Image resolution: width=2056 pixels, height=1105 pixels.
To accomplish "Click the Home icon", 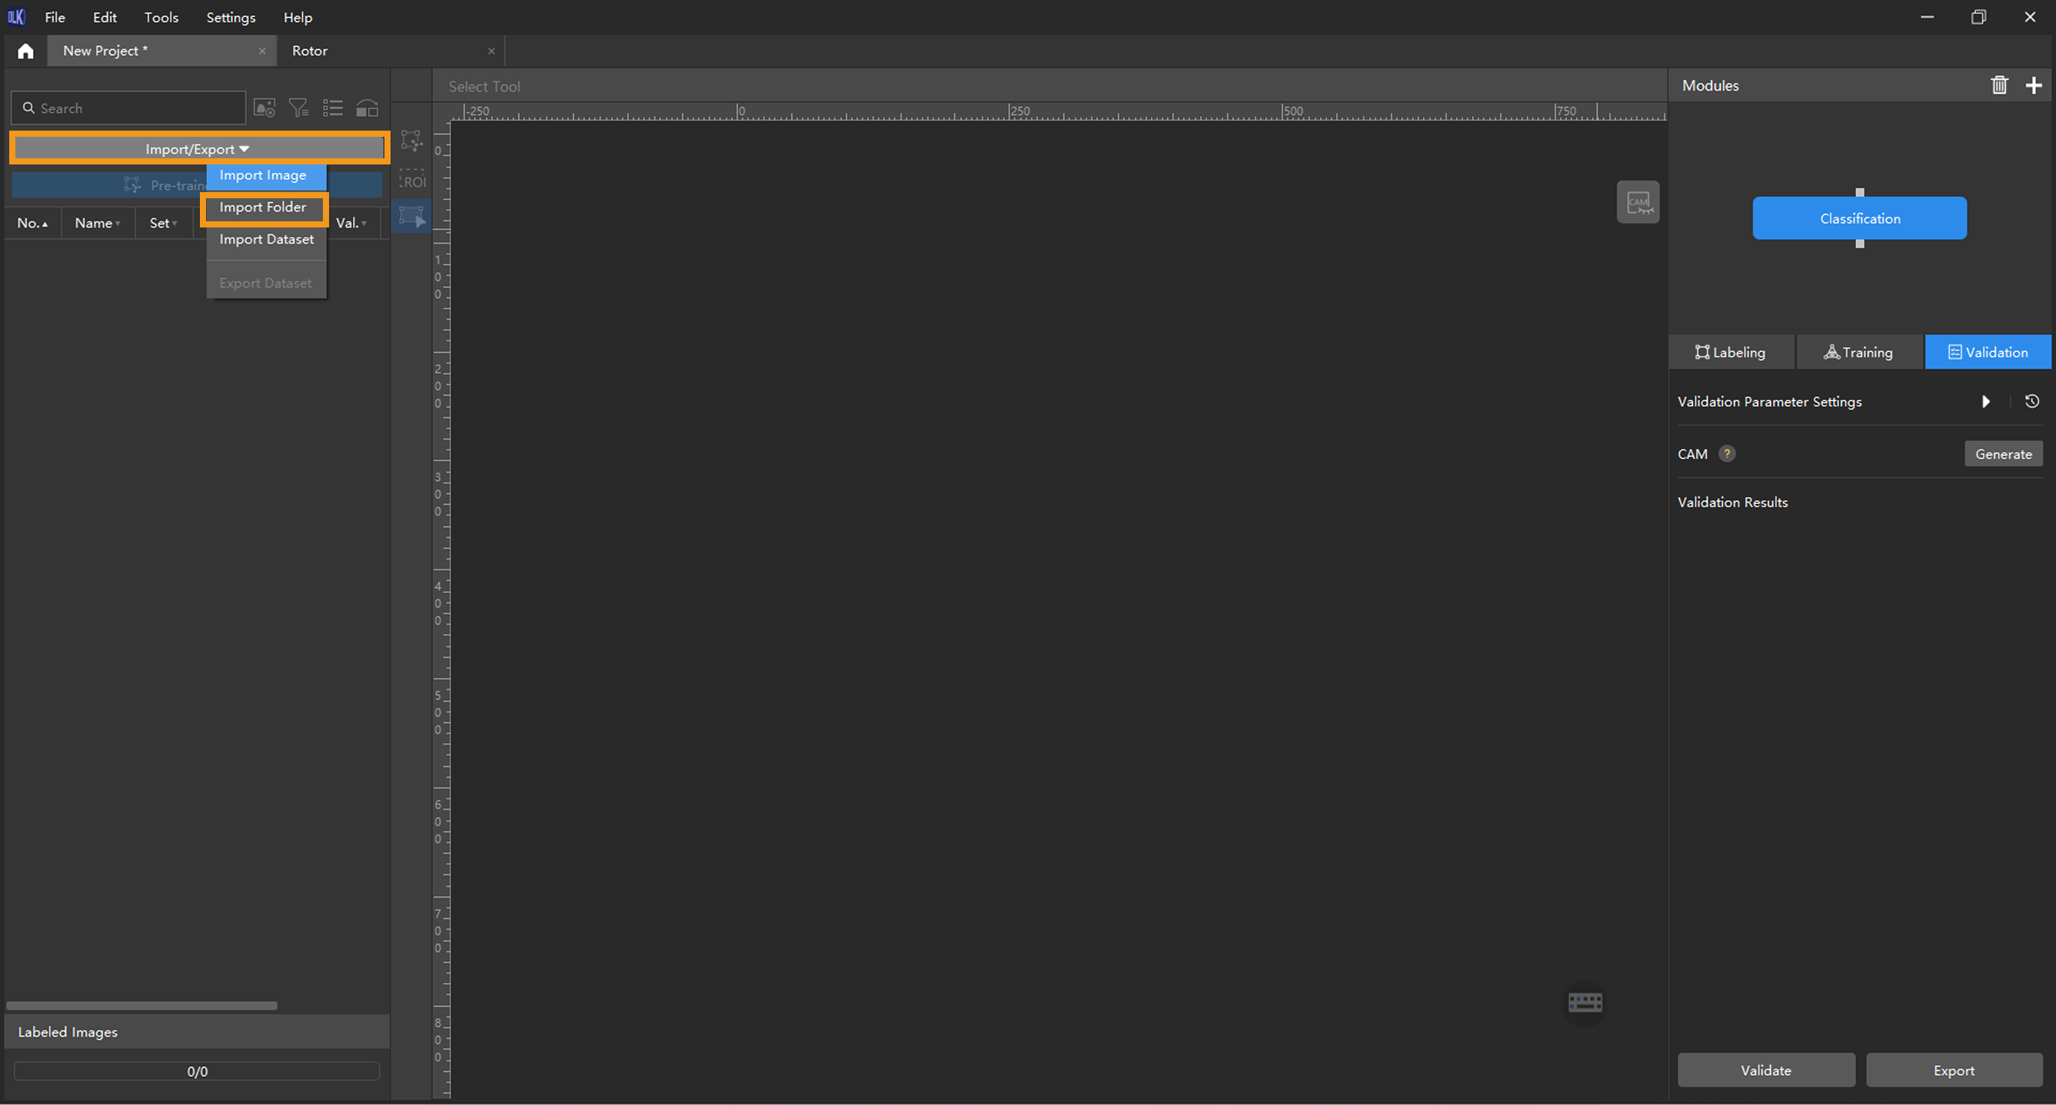I will (x=25, y=51).
